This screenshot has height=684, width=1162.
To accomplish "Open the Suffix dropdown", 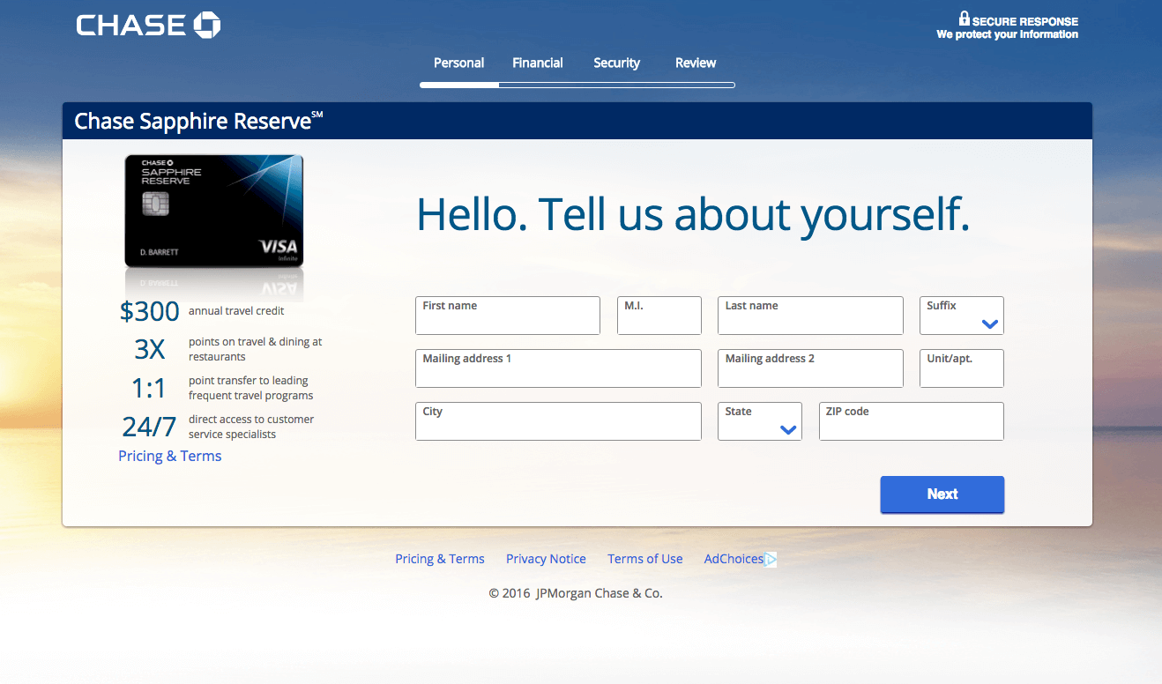I will tap(962, 316).
